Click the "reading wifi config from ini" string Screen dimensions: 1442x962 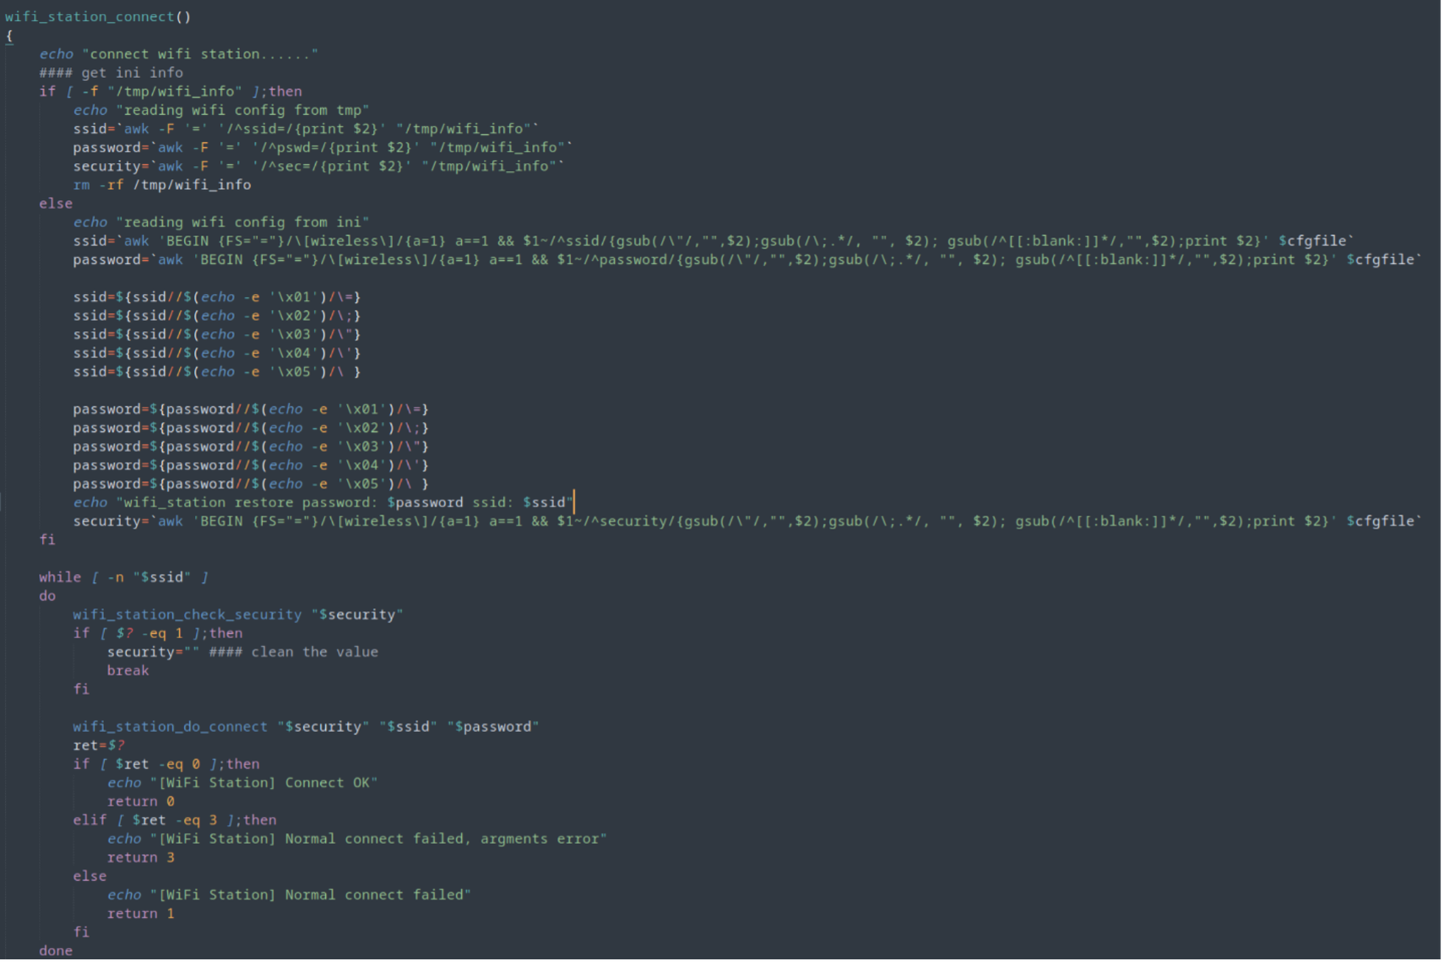242,222
